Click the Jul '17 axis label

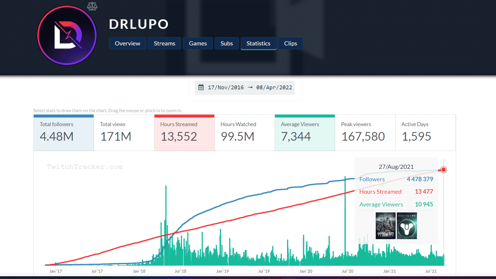(x=97, y=271)
